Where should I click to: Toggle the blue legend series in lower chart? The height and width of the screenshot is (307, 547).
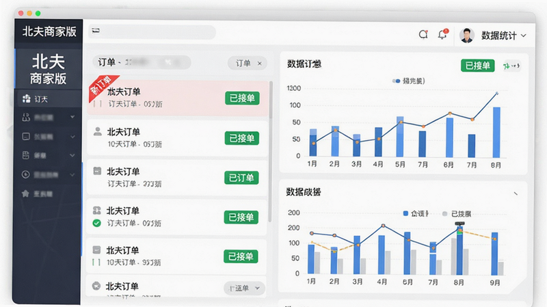click(x=416, y=213)
